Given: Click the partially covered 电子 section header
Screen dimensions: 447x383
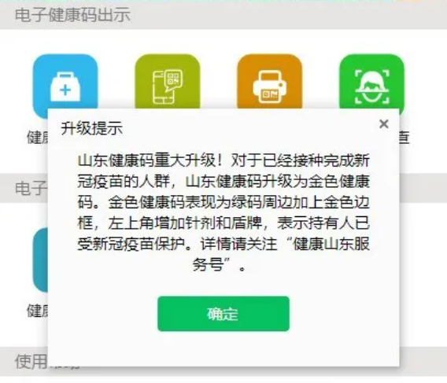Looking at the screenshot, I should [31, 188].
